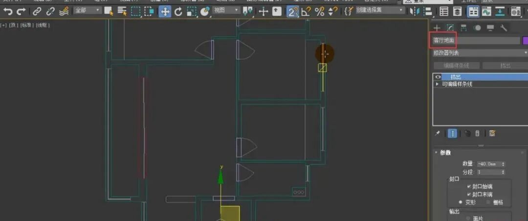
Task: Select the 变形 radio button
Action: [461, 202]
